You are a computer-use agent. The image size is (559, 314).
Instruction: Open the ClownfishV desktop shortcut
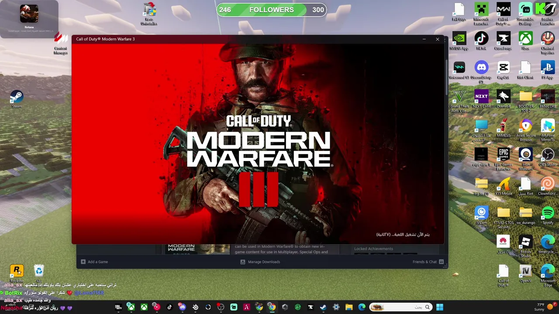548,186
